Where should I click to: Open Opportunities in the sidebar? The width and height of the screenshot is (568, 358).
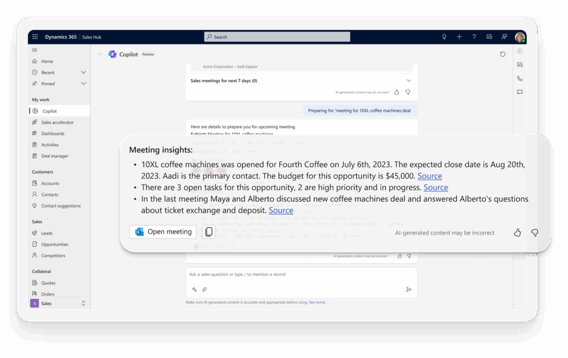pos(54,244)
